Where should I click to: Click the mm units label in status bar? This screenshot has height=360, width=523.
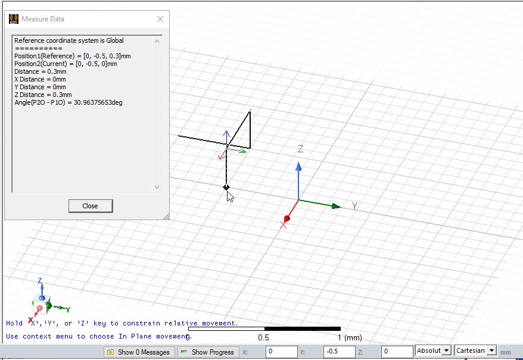click(506, 352)
